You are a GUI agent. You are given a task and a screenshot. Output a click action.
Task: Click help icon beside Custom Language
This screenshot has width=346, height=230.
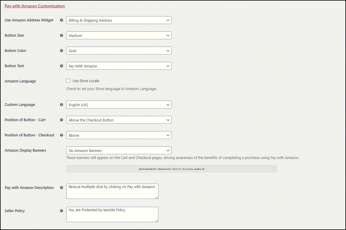pyautogui.click(x=62, y=104)
